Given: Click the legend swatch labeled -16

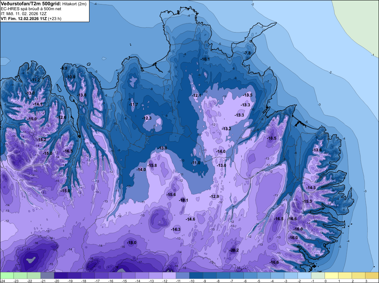Looking at the screenshot, I should click(115, 275).
